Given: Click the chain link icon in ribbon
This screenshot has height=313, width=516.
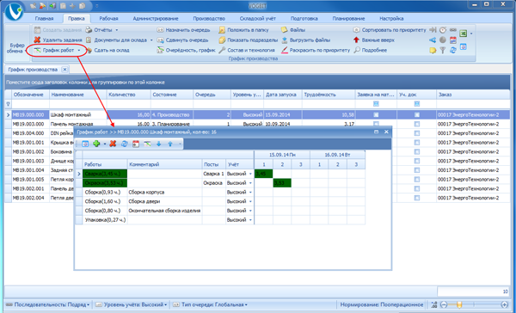Looking at the screenshot, I should click(453, 30).
